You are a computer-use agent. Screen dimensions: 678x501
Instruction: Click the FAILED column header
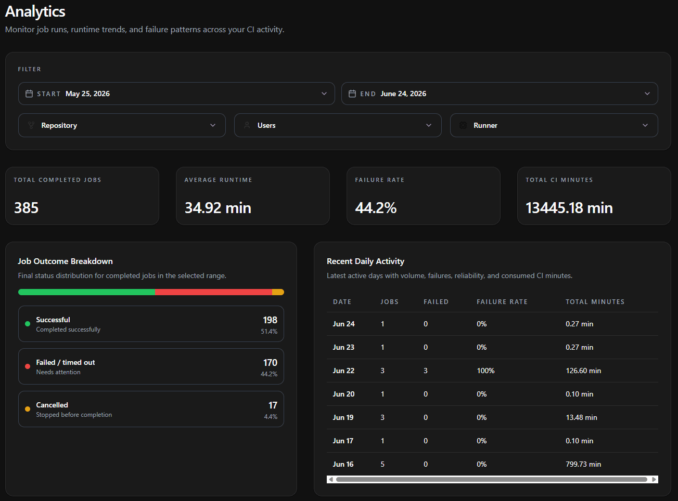(436, 302)
